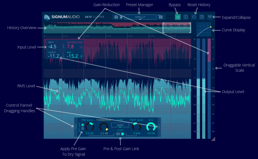Click the Signum Audio wave logo
Image resolution: width=258 pixels, height=159 pixels.
(x=47, y=17)
